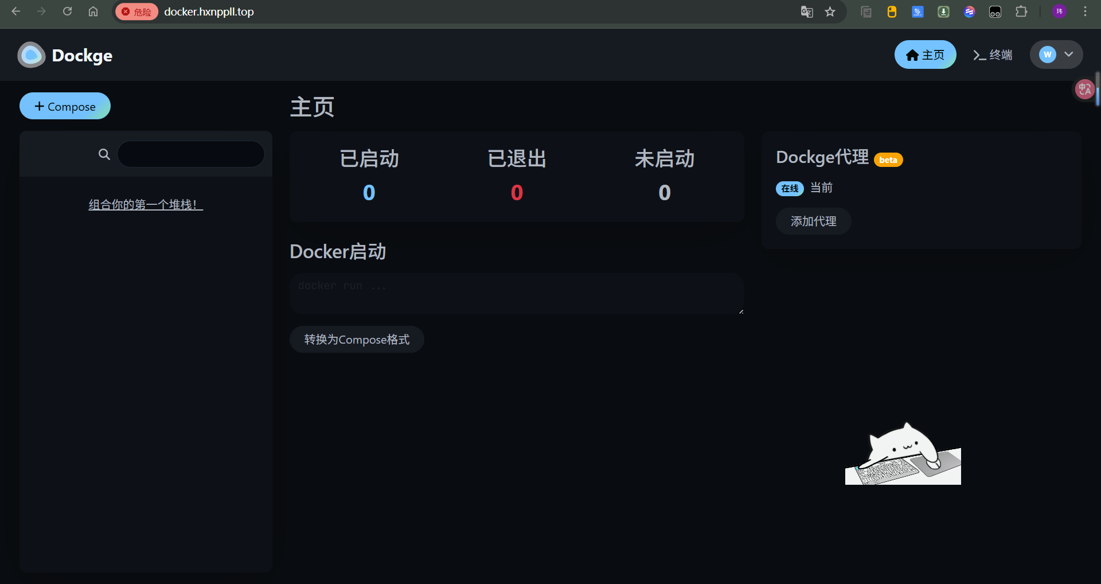
Task: Open the blue pen-nib extension icon
Action: coord(918,11)
